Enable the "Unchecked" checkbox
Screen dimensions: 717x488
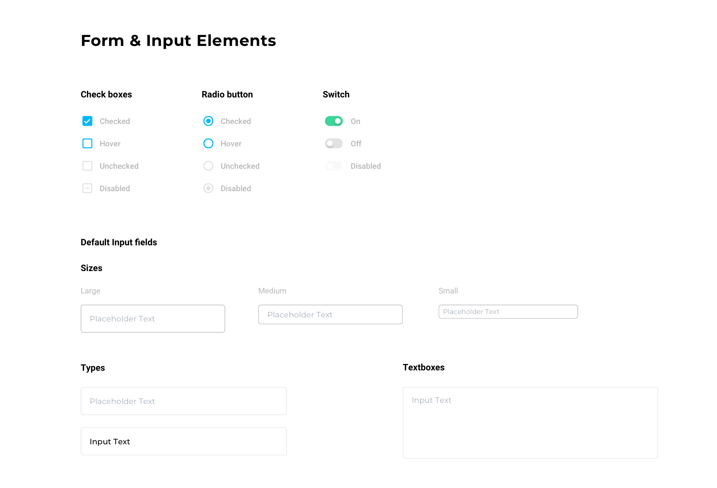point(87,166)
